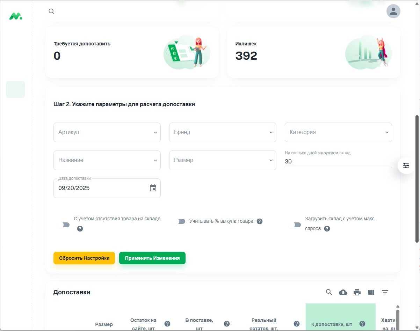
Task: Click Применить Изменения button
Action: [152, 258]
